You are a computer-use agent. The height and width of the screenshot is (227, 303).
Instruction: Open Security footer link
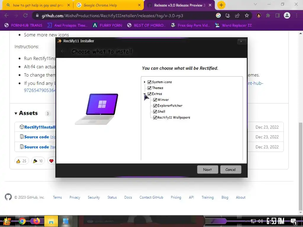coord(94,197)
